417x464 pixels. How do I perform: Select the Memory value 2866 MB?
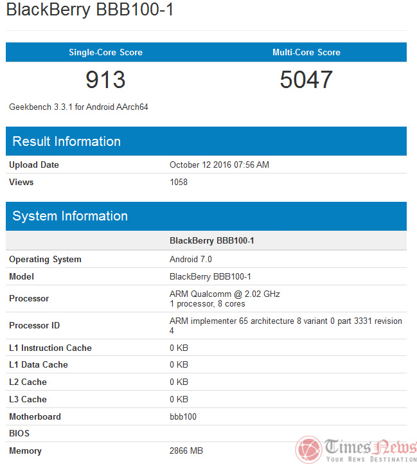tap(186, 451)
